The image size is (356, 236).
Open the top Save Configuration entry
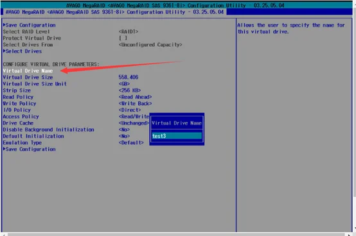point(30,25)
